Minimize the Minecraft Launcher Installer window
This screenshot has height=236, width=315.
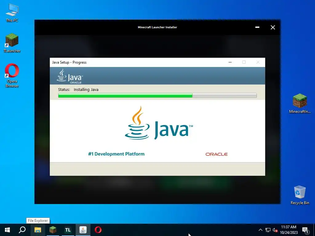(257, 27)
